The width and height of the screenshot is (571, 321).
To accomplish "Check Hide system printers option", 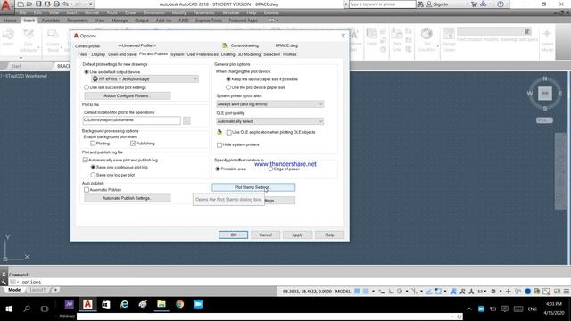I will point(219,144).
